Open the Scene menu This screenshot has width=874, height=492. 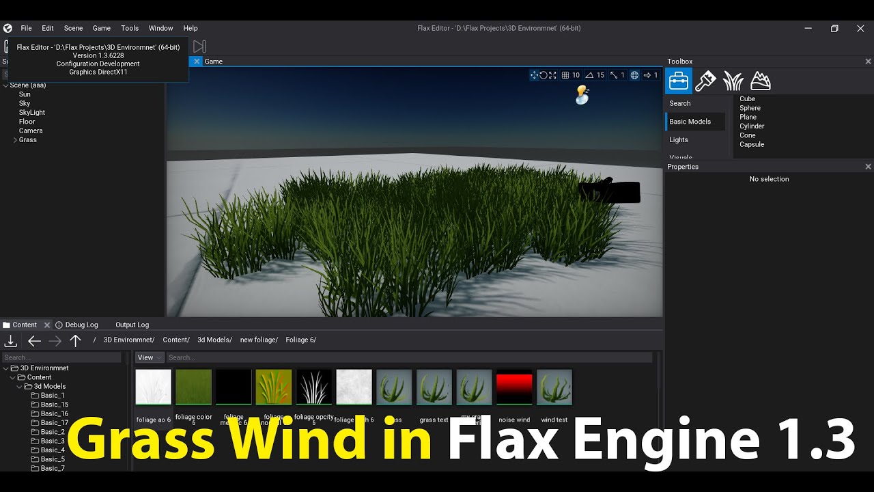73,28
